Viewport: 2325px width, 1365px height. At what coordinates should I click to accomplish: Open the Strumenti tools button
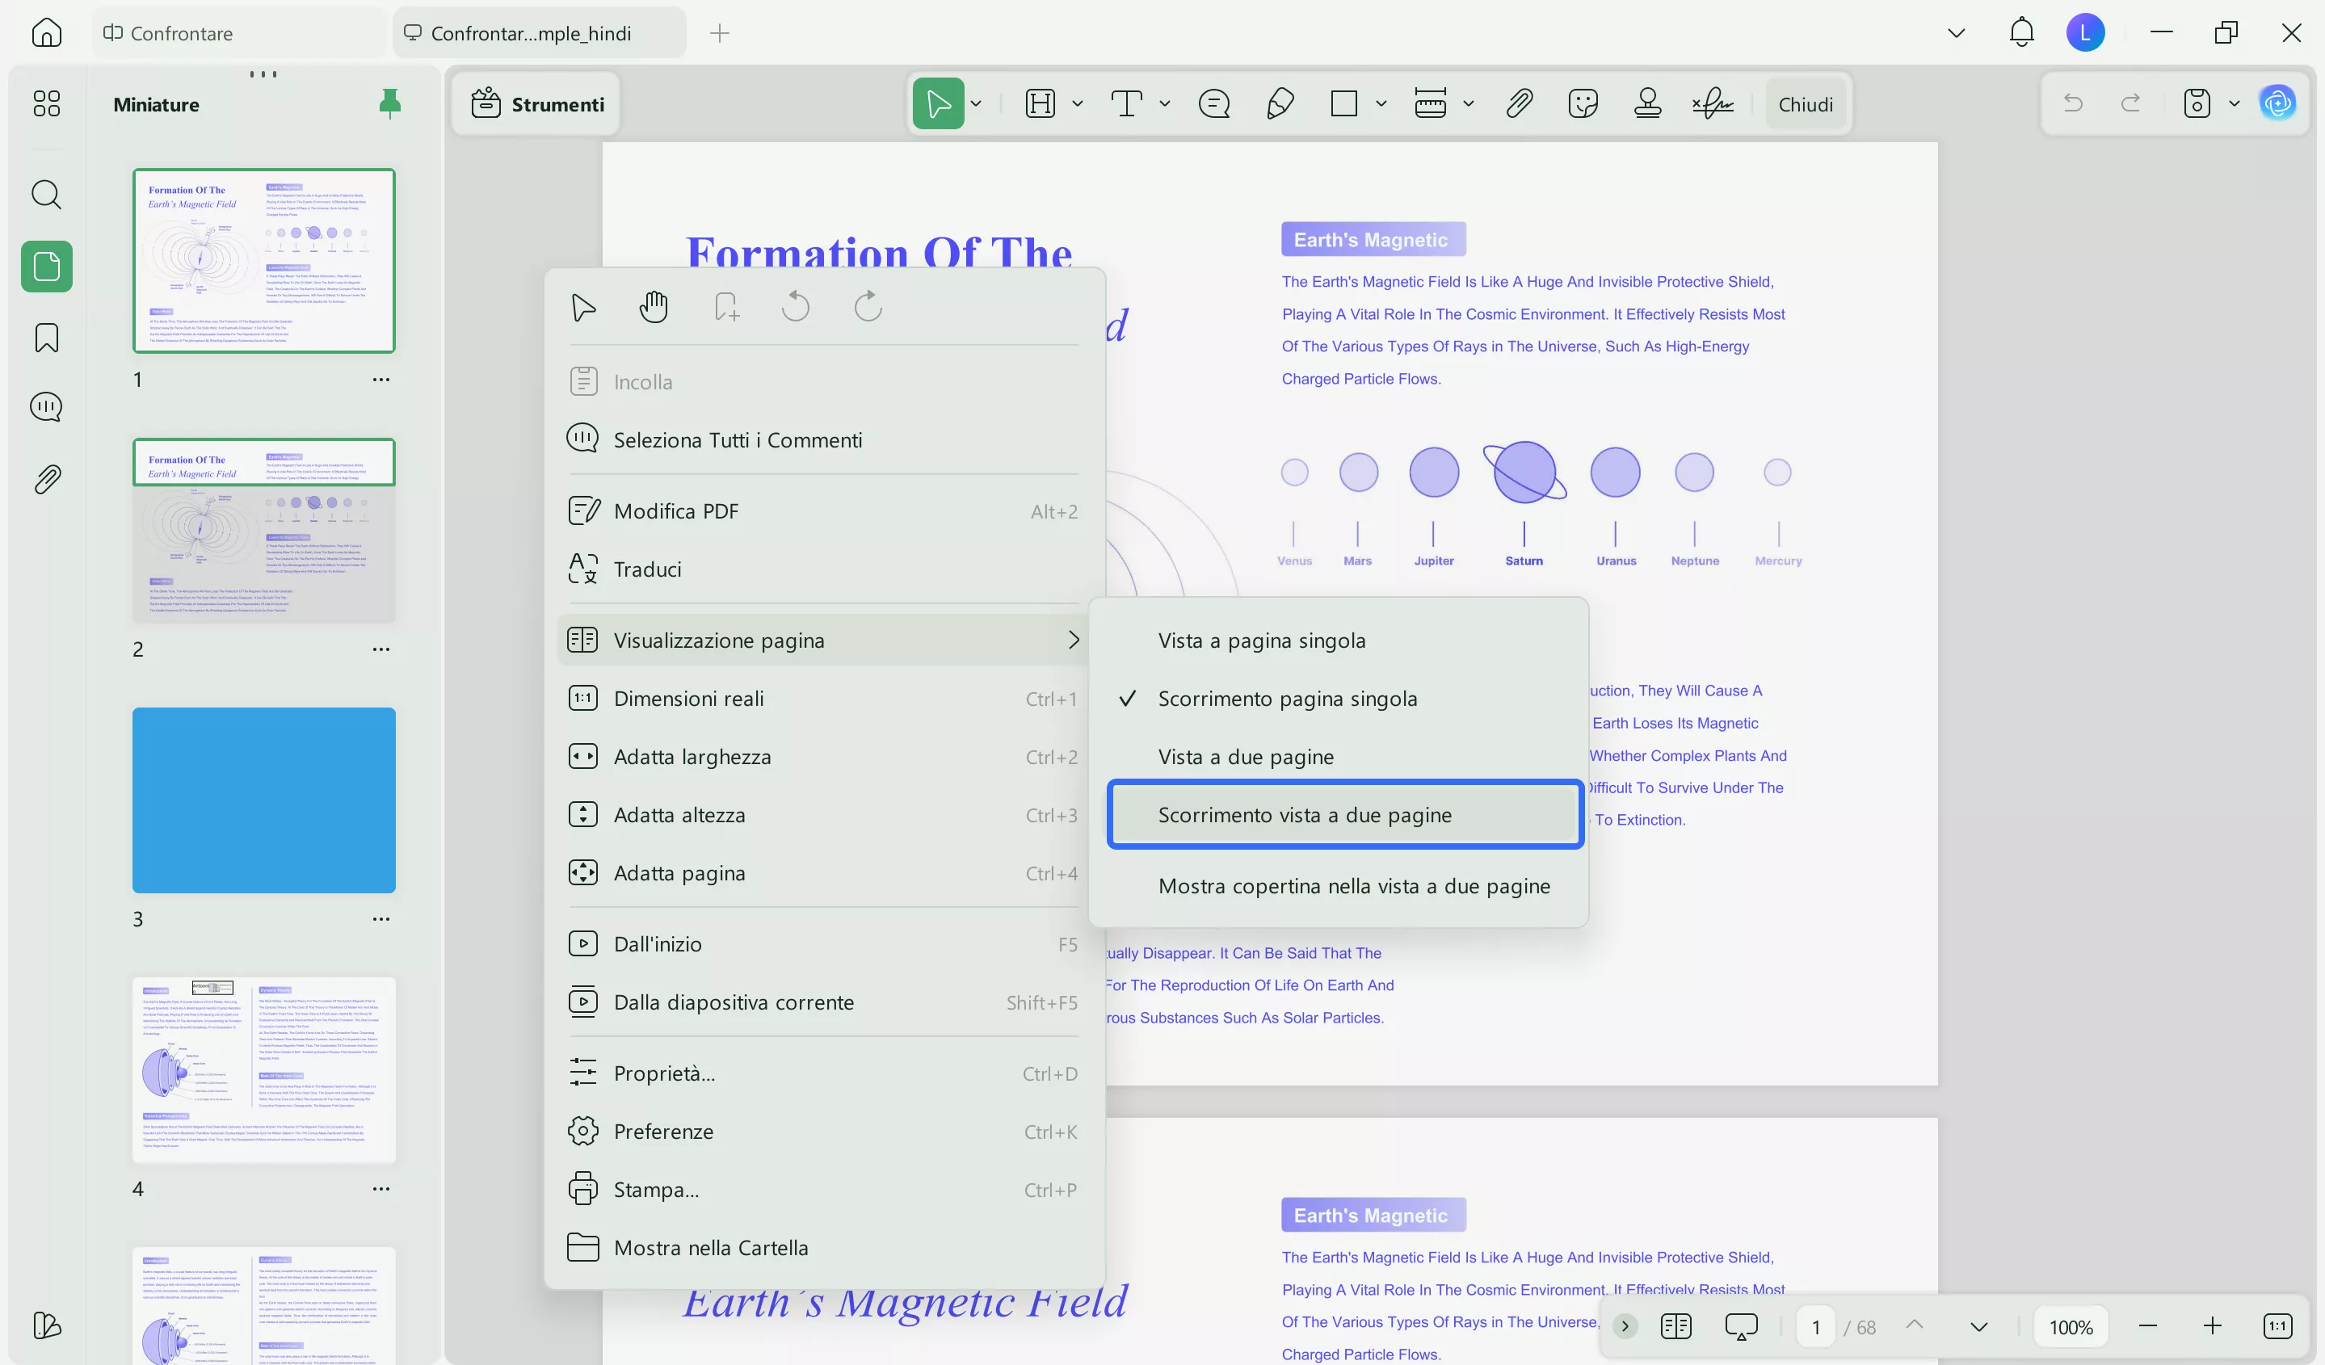click(x=538, y=104)
